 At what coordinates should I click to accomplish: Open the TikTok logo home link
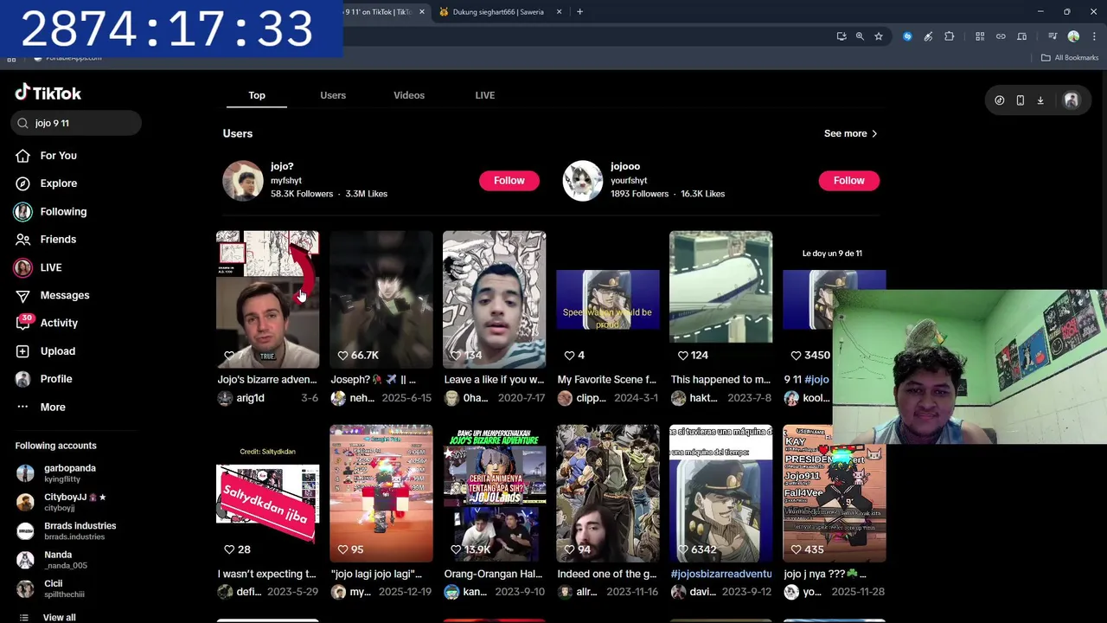pos(48,93)
